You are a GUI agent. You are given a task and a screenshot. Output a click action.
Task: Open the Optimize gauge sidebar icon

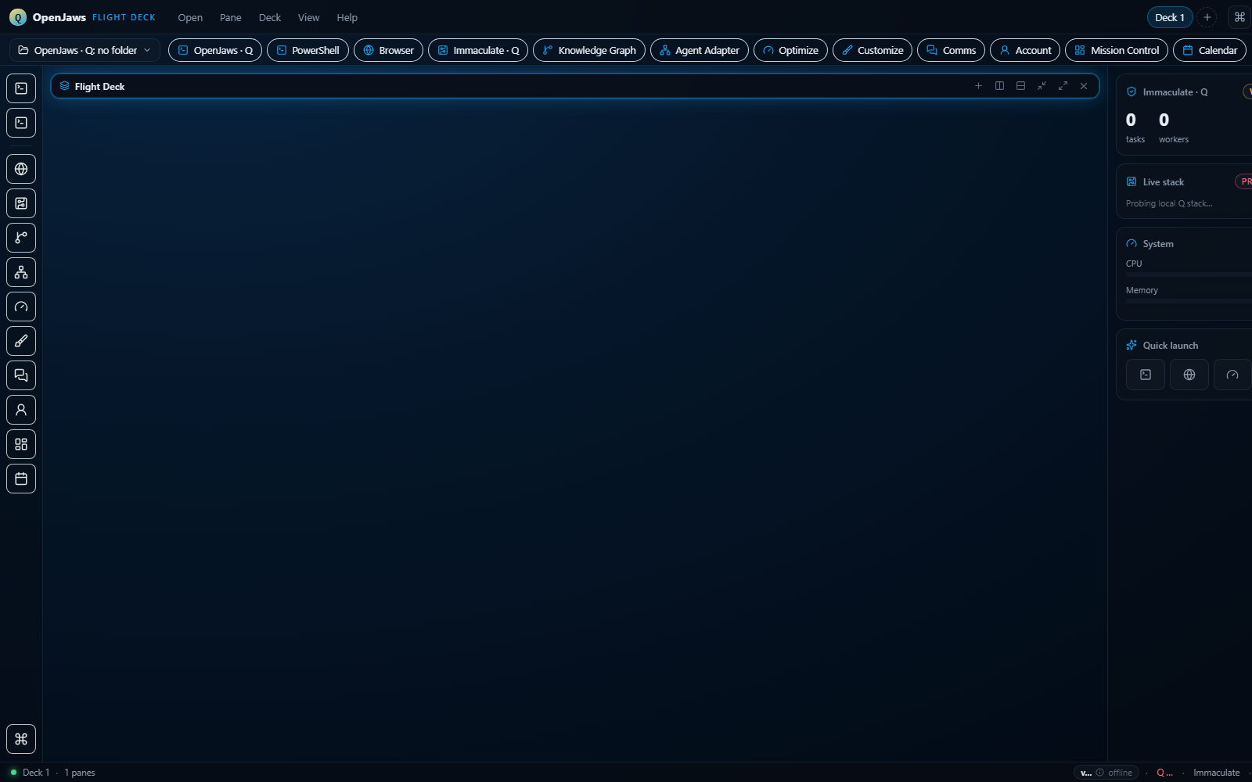click(x=21, y=307)
